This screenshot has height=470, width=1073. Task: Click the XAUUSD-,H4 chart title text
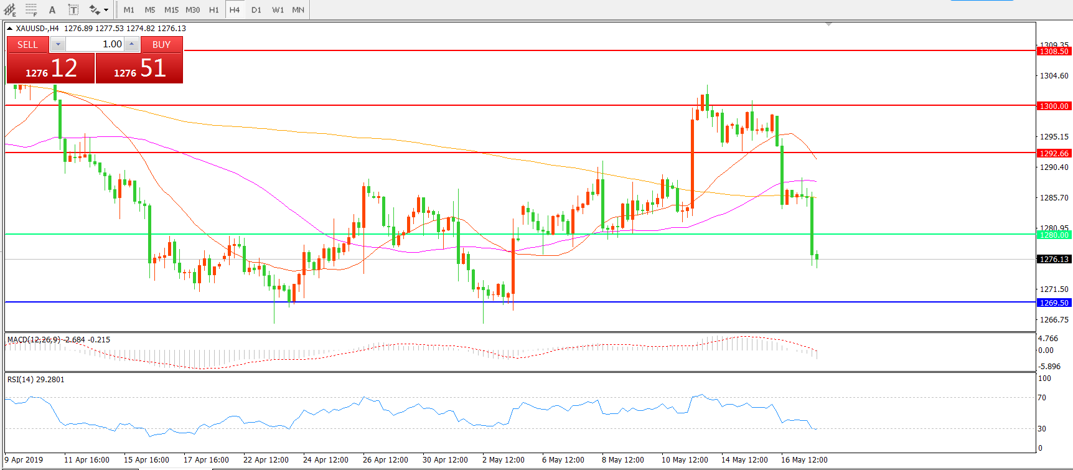click(37, 29)
